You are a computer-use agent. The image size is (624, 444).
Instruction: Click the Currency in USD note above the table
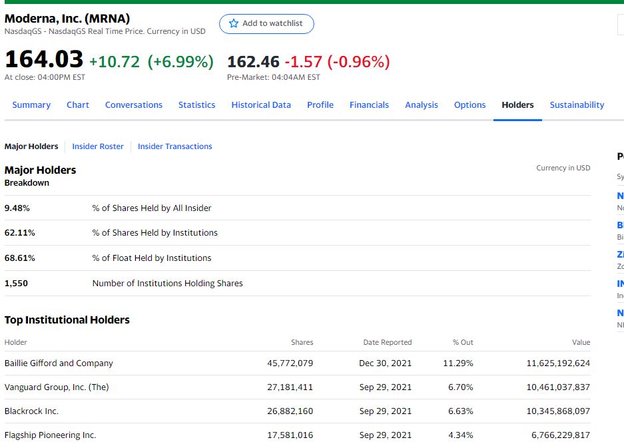[563, 168]
